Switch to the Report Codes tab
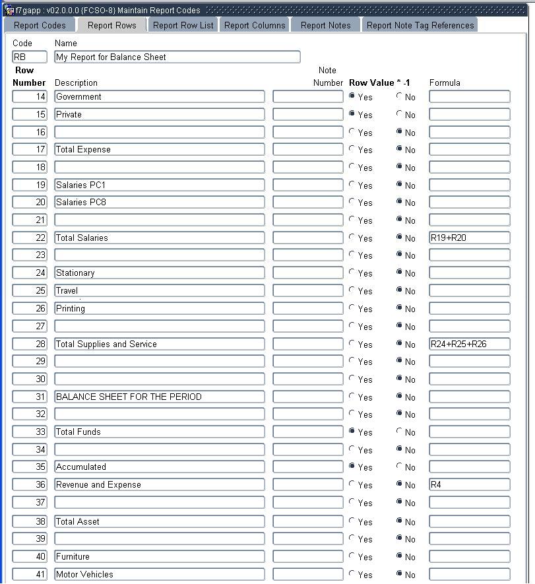This screenshot has height=584, width=535. pos(40,25)
